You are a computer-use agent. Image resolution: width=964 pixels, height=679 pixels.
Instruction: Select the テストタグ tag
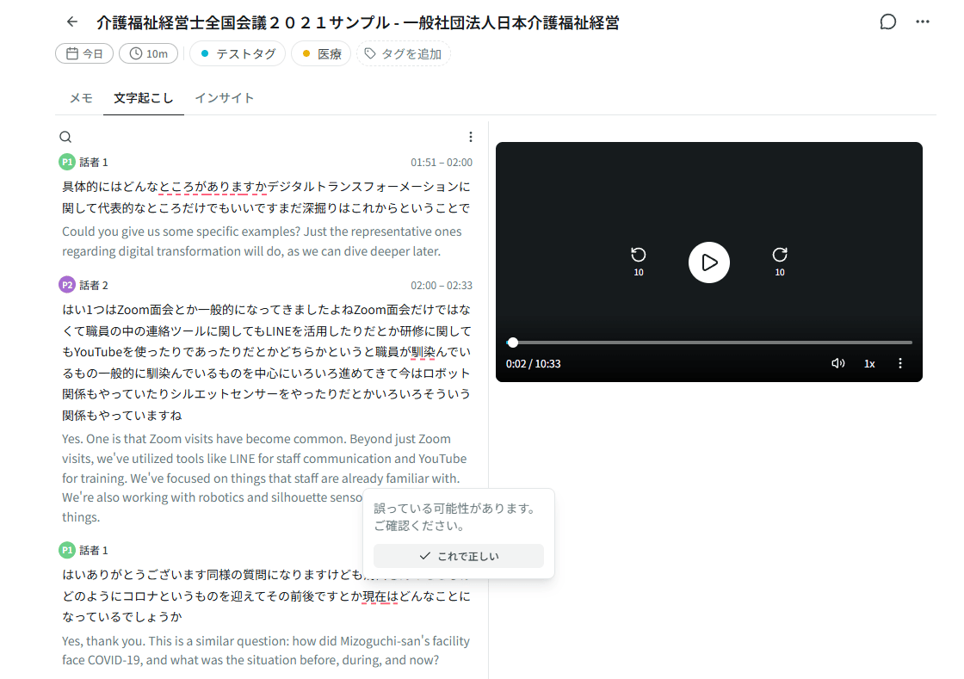click(238, 54)
